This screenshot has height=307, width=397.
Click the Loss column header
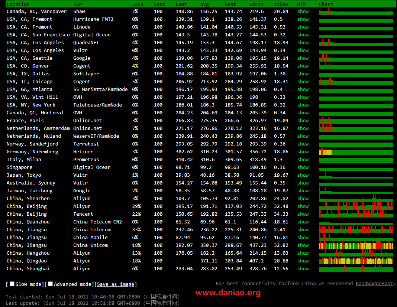pos(138,4)
